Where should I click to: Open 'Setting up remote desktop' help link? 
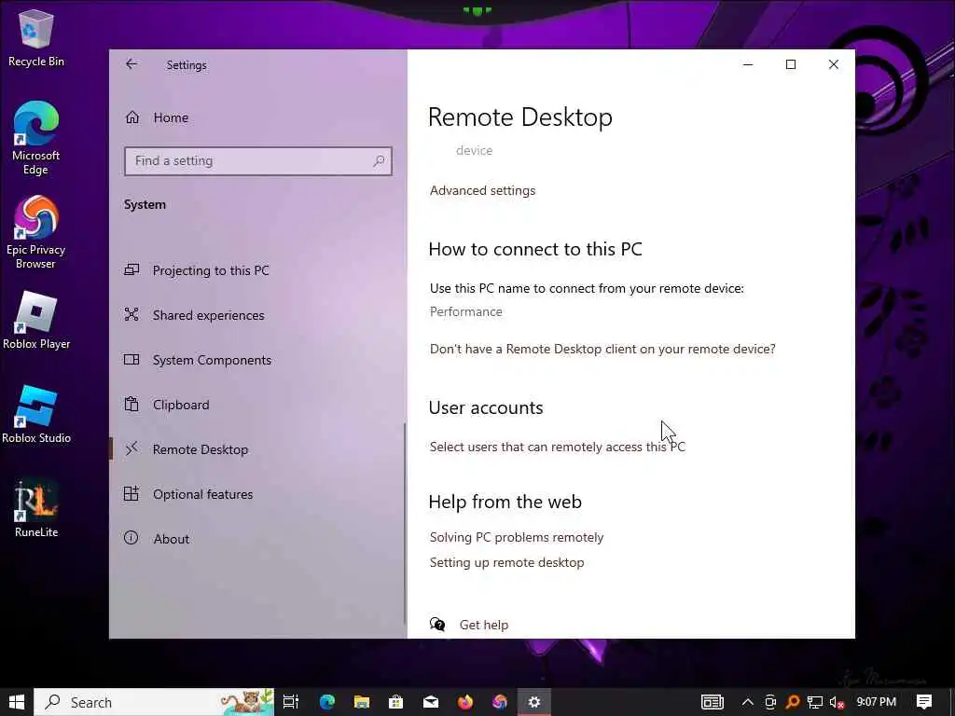click(506, 562)
